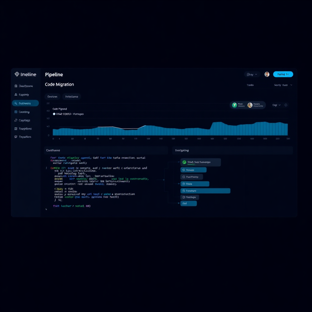Click the "Pipeline" page title

(54, 74)
